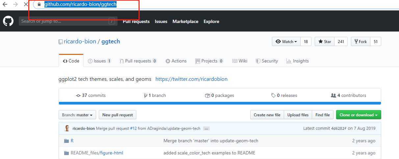Click the R folder icon
Viewport: 399px width, 159px height.
point(66,141)
